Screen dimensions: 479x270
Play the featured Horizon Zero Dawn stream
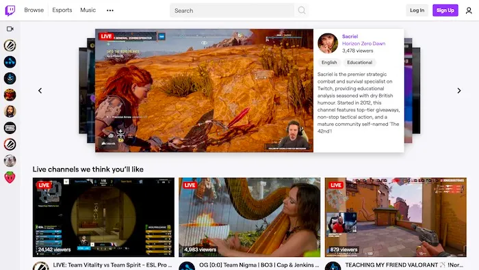click(204, 91)
